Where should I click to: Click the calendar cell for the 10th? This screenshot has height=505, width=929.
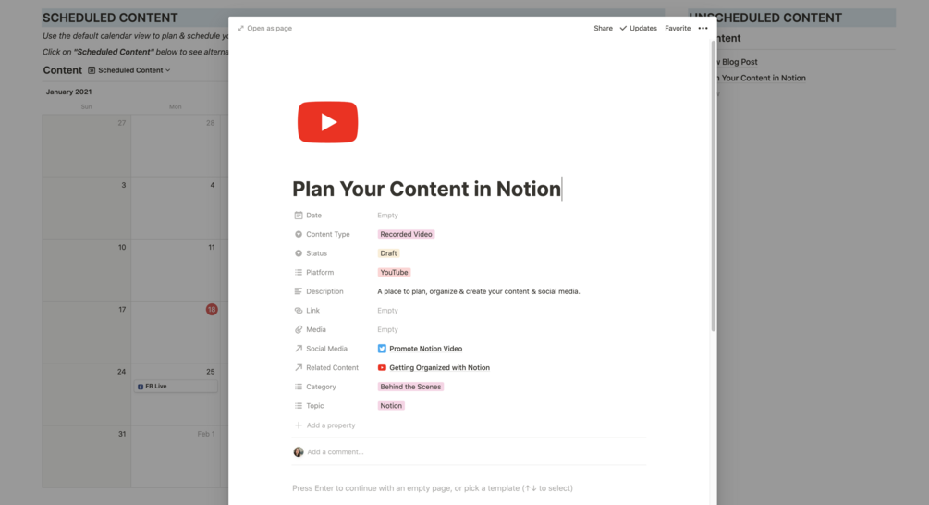87,270
